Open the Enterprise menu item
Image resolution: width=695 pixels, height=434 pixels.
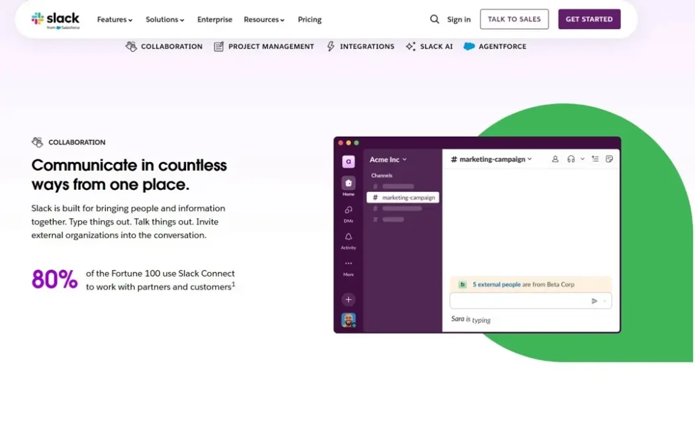pyautogui.click(x=214, y=20)
